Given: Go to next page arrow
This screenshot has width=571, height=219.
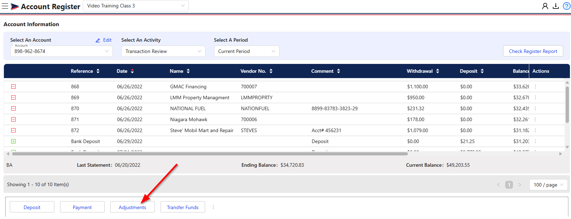Looking at the screenshot, I should pyautogui.click(x=520, y=185).
